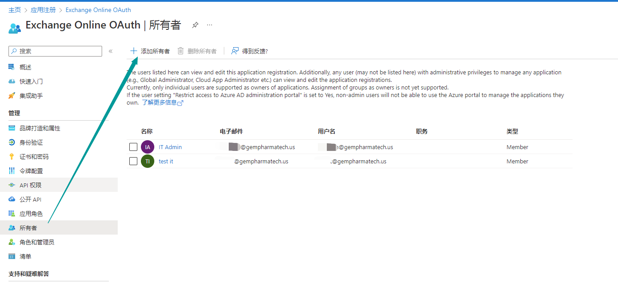Click the Branding (品牌打造和属性) icon
The width and height of the screenshot is (618, 284).
tap(12, 128)
